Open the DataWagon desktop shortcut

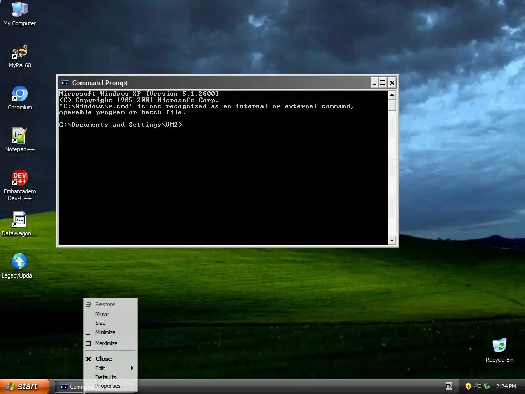19,224
